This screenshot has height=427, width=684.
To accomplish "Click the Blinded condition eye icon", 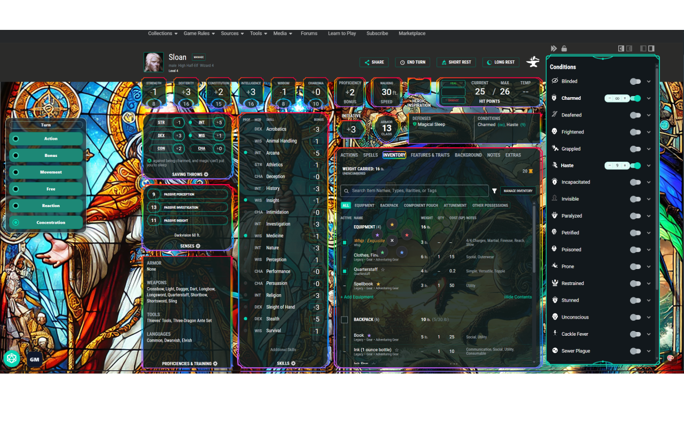I will click(555, 81).
